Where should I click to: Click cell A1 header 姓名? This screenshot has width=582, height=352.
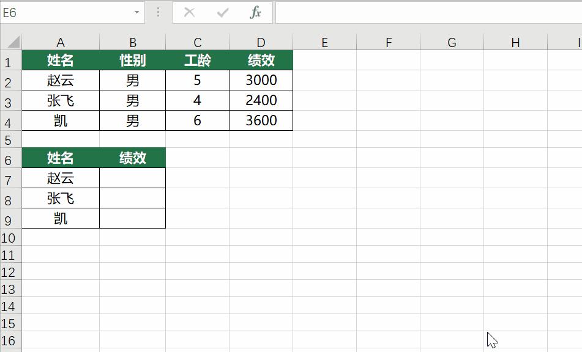tap(61, 60)
